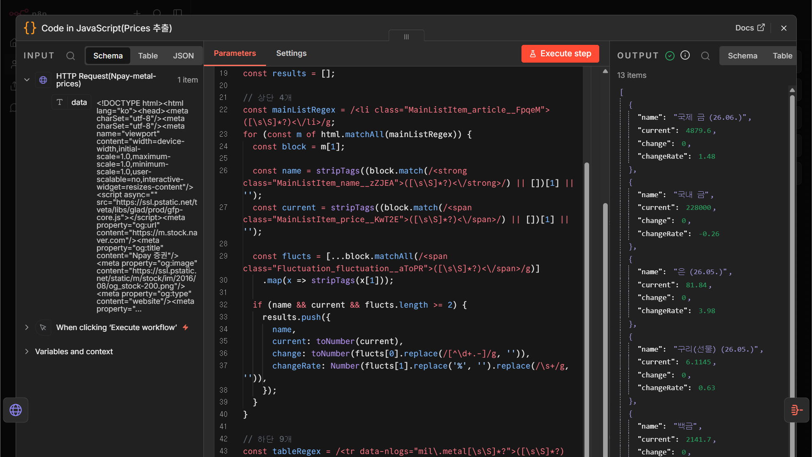Click the INPUT panel heading
Viewport: 812px width, 457px height.
pos(39,55)
